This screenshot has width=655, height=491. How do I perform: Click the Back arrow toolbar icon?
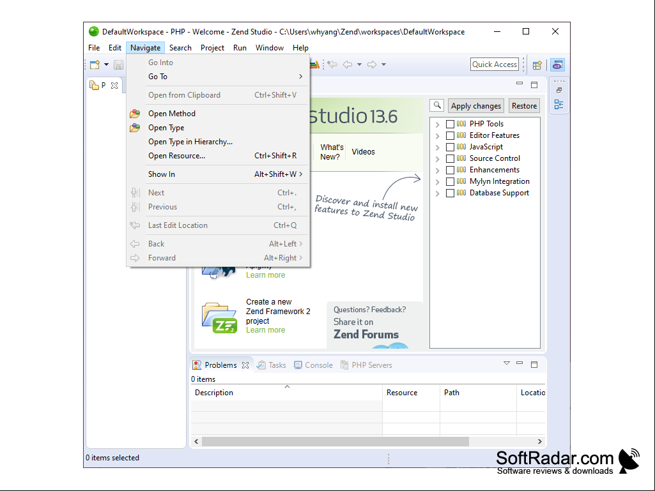(348, 64)
